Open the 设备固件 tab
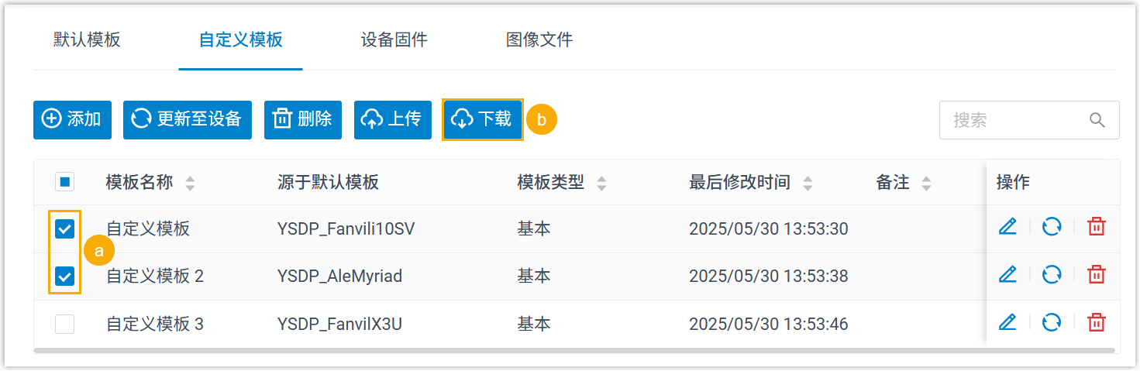1140x371 pixels. click(x=394, y=40)
